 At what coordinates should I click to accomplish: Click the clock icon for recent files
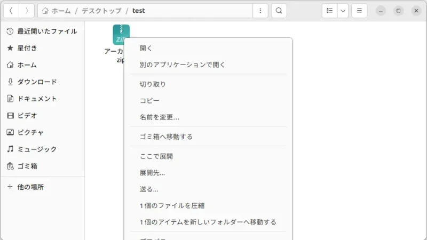(10, 31)
